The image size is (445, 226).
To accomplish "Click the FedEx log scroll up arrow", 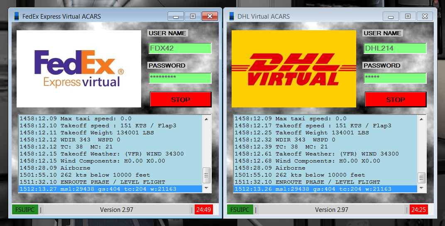I will tap(206, 119).
